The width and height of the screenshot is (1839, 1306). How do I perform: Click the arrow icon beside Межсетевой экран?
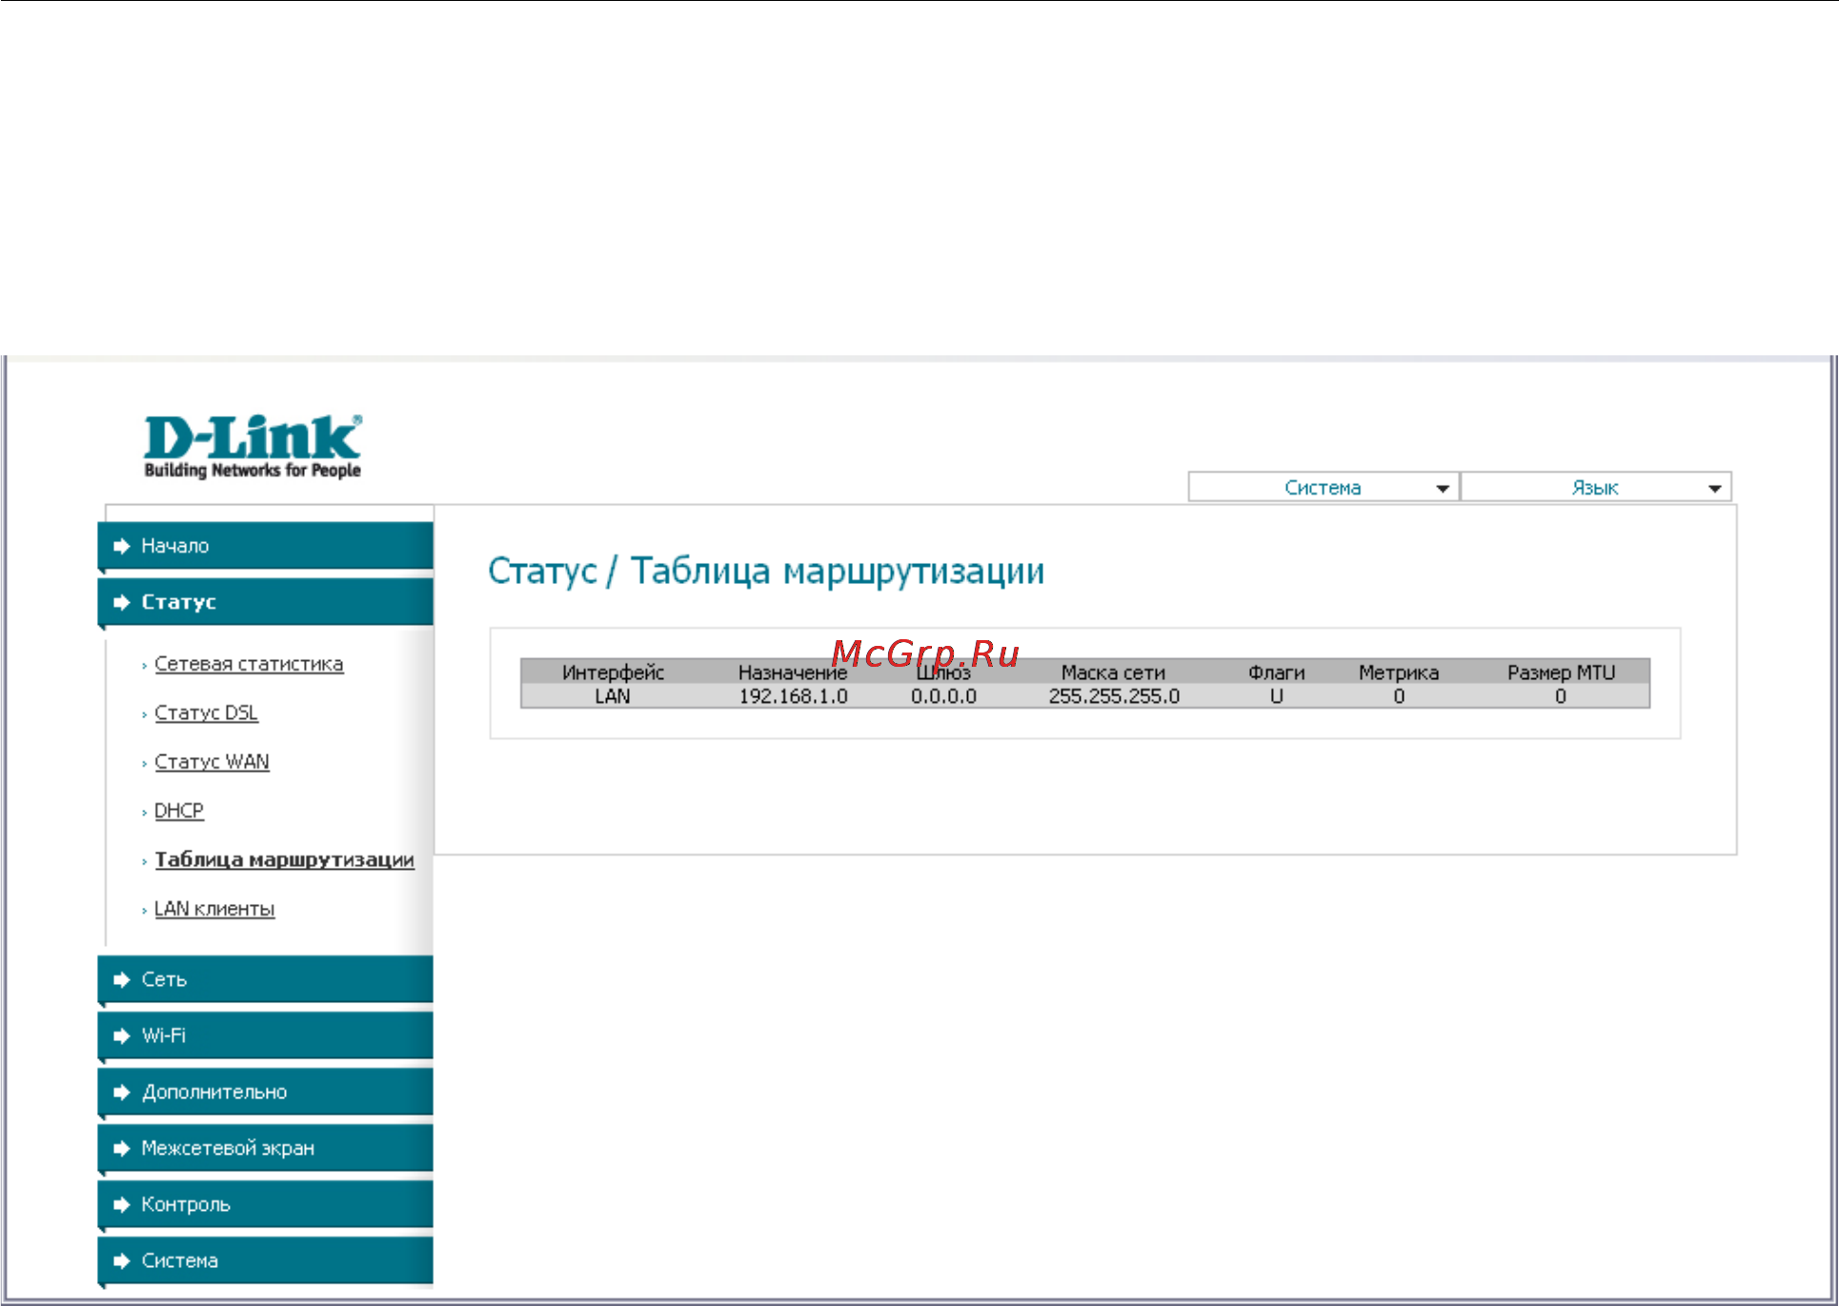pos(121,1148)
